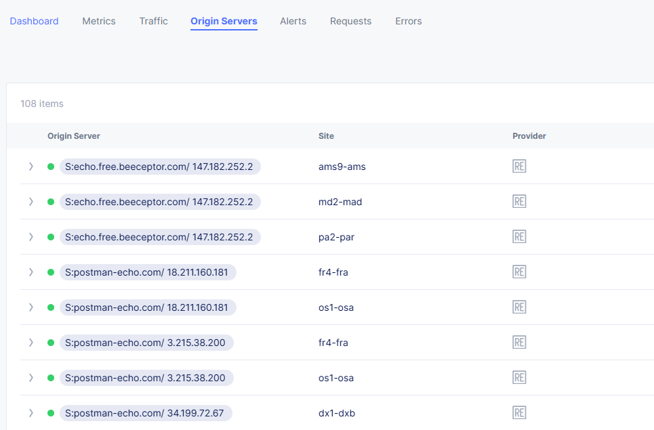Screen dimensions: 654x430
Task: Click the RE provider icon for os1-osa
Action: [519, 307]
